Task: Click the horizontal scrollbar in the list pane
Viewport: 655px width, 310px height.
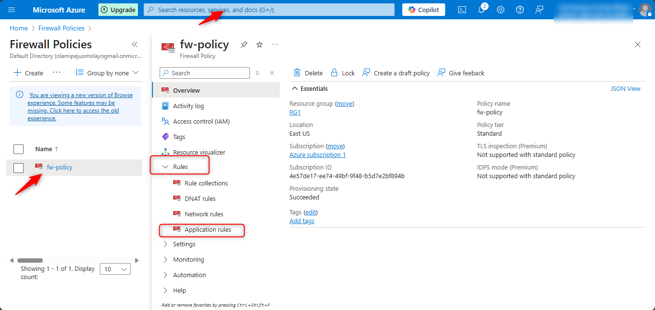Action: [30, 260]
